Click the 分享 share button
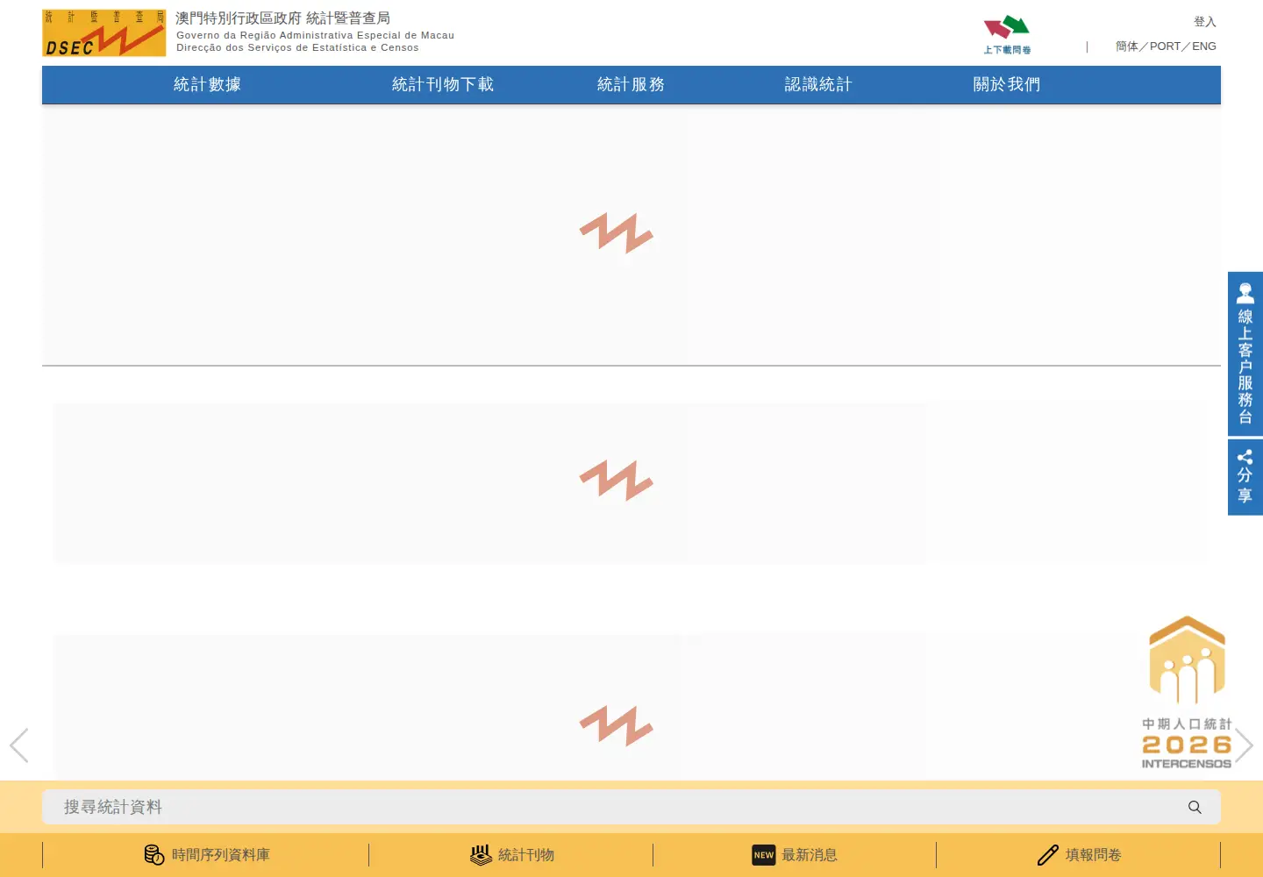This screenshot has width=1263, height=877. [1245, 477]
